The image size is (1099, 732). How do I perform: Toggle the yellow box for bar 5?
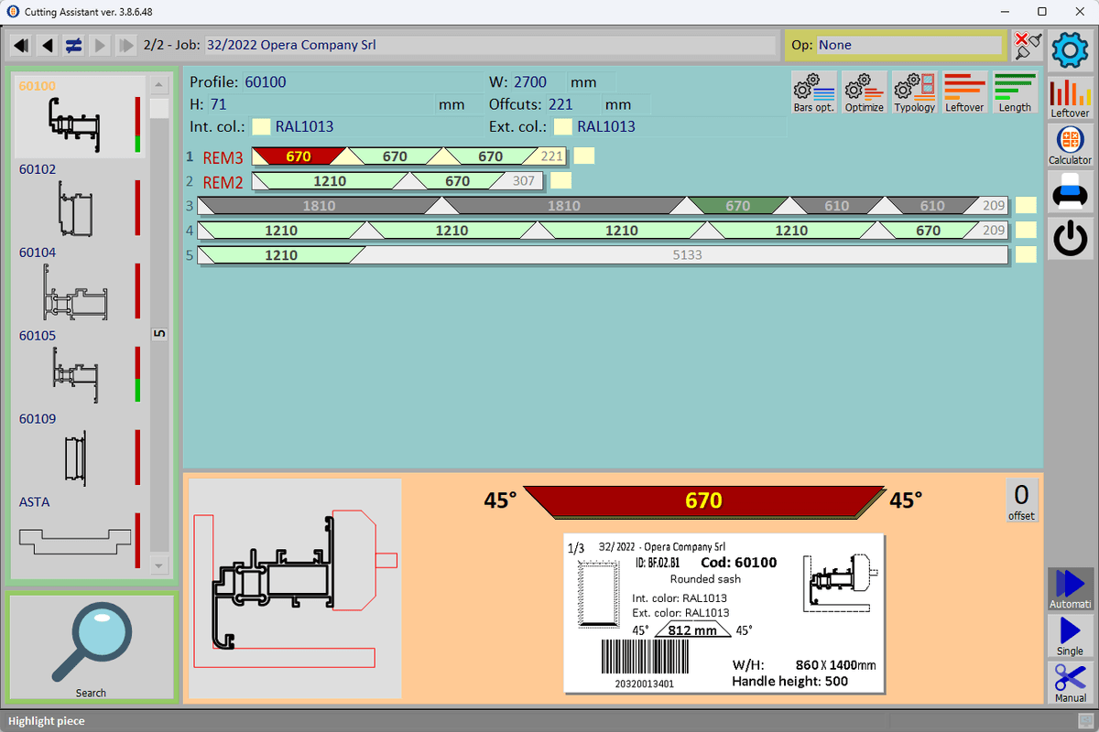pos(1026,255)
